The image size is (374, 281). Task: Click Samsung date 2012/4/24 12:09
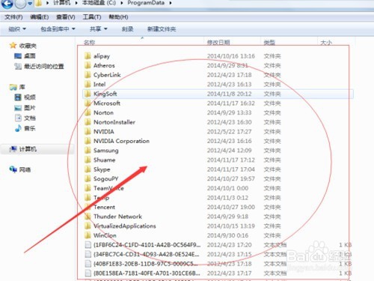[229, 151]
